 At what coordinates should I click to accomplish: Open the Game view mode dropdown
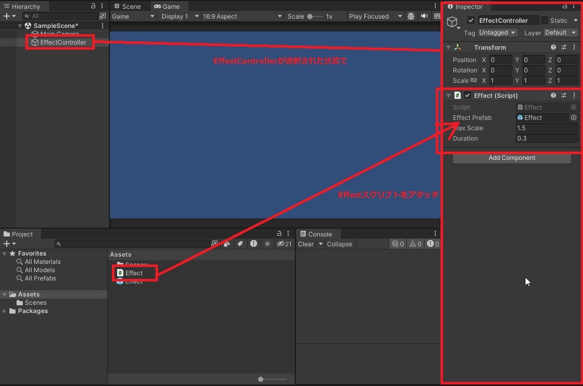point(133,17)
